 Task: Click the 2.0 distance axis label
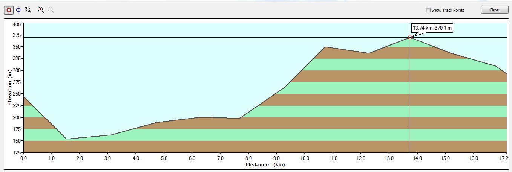tap(80, 158)
